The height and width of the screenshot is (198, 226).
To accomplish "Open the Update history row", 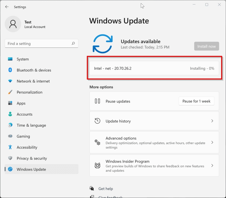I will click(x=154, y=121).
